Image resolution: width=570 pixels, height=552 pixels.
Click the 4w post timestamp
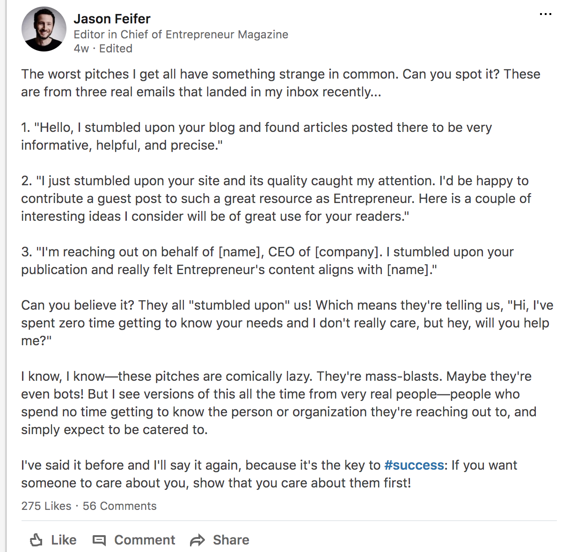point(81,49)
